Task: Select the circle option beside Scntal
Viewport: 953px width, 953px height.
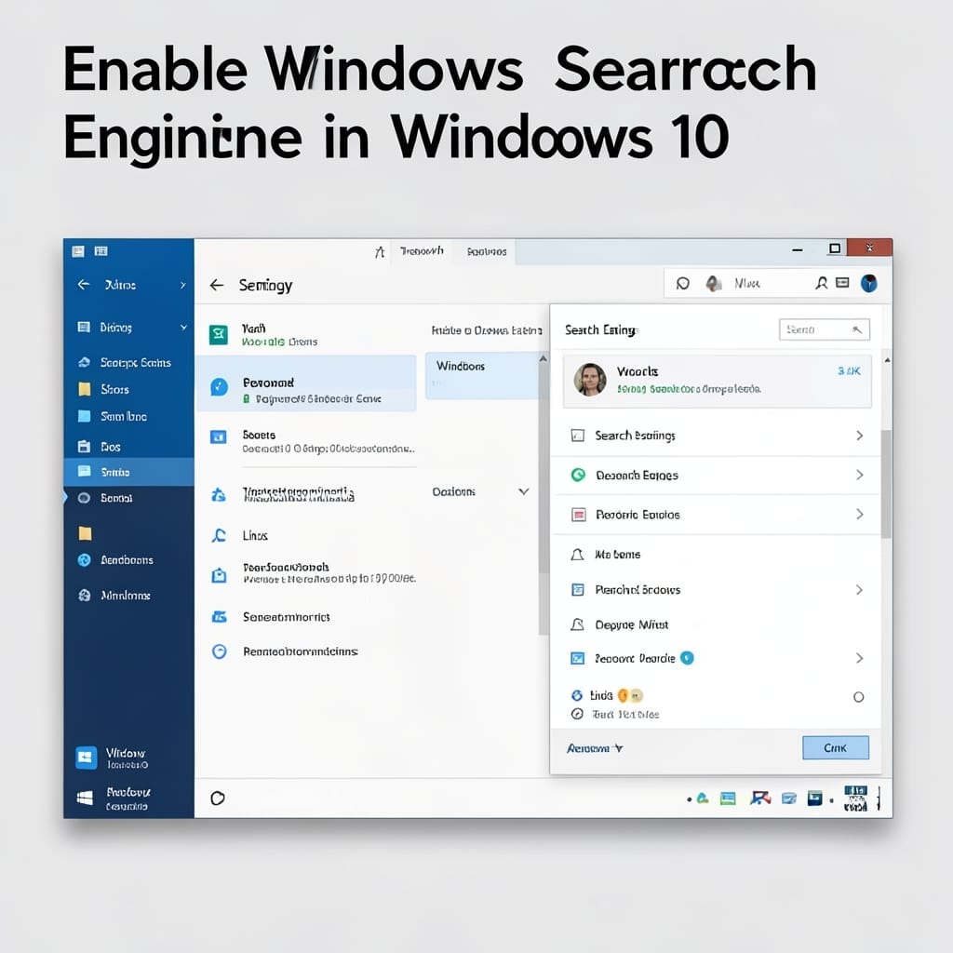Action: pyautogui.click(x=84, y=498)
